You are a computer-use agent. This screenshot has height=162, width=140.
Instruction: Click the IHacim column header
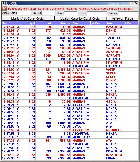click(61, 23)
